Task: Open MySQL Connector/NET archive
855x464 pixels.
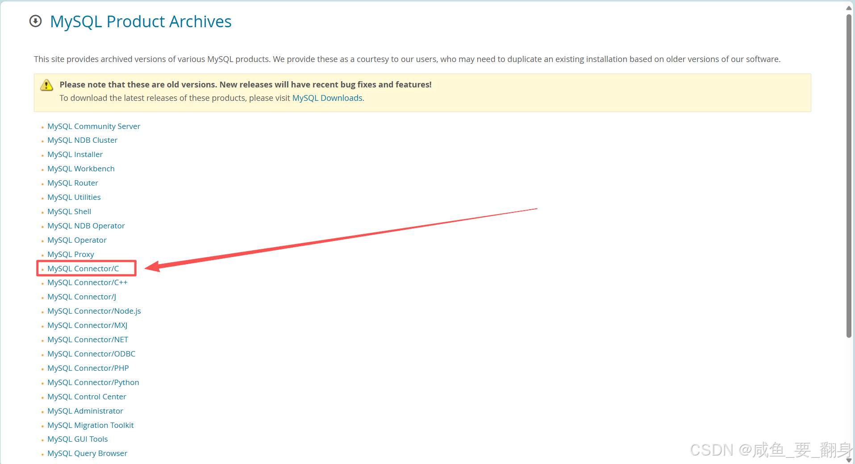Action: [88, 340]
